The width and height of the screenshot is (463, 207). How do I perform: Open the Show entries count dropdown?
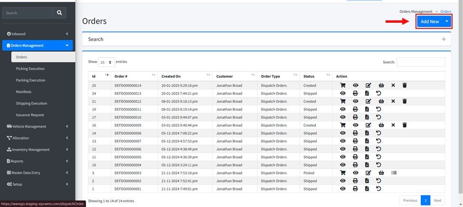pos(106,62)
